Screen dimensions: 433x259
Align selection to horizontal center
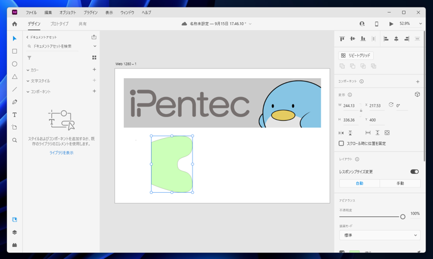coord(397,39)
